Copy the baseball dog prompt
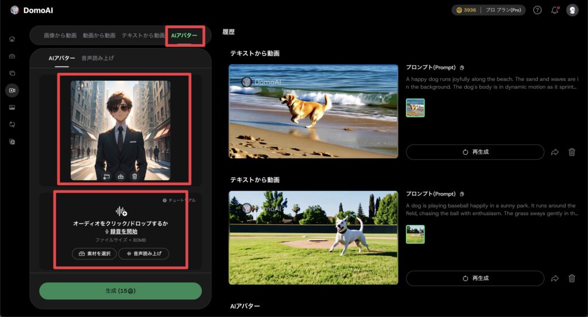 tap(462, 194)
